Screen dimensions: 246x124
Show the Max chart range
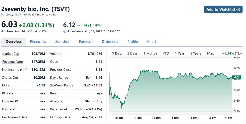click(210, 54)
